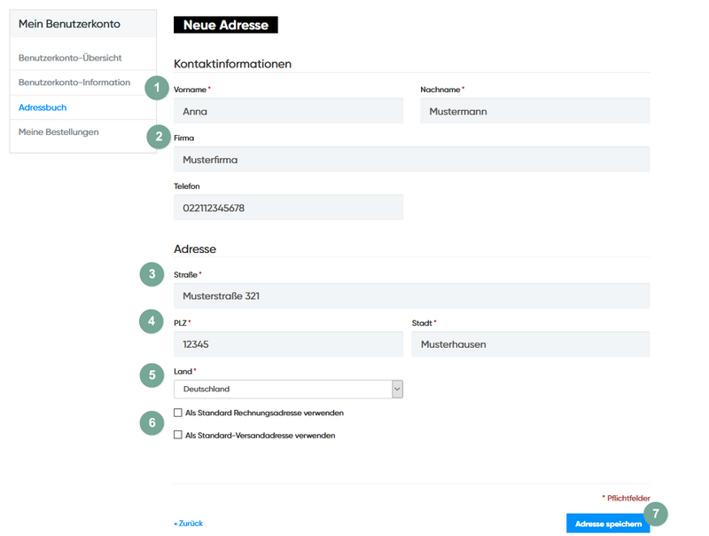Enable 'Als Standard Rechnungsadresse verwenden' checkbox
Screen dimensions: 709x536
[178, 413]
